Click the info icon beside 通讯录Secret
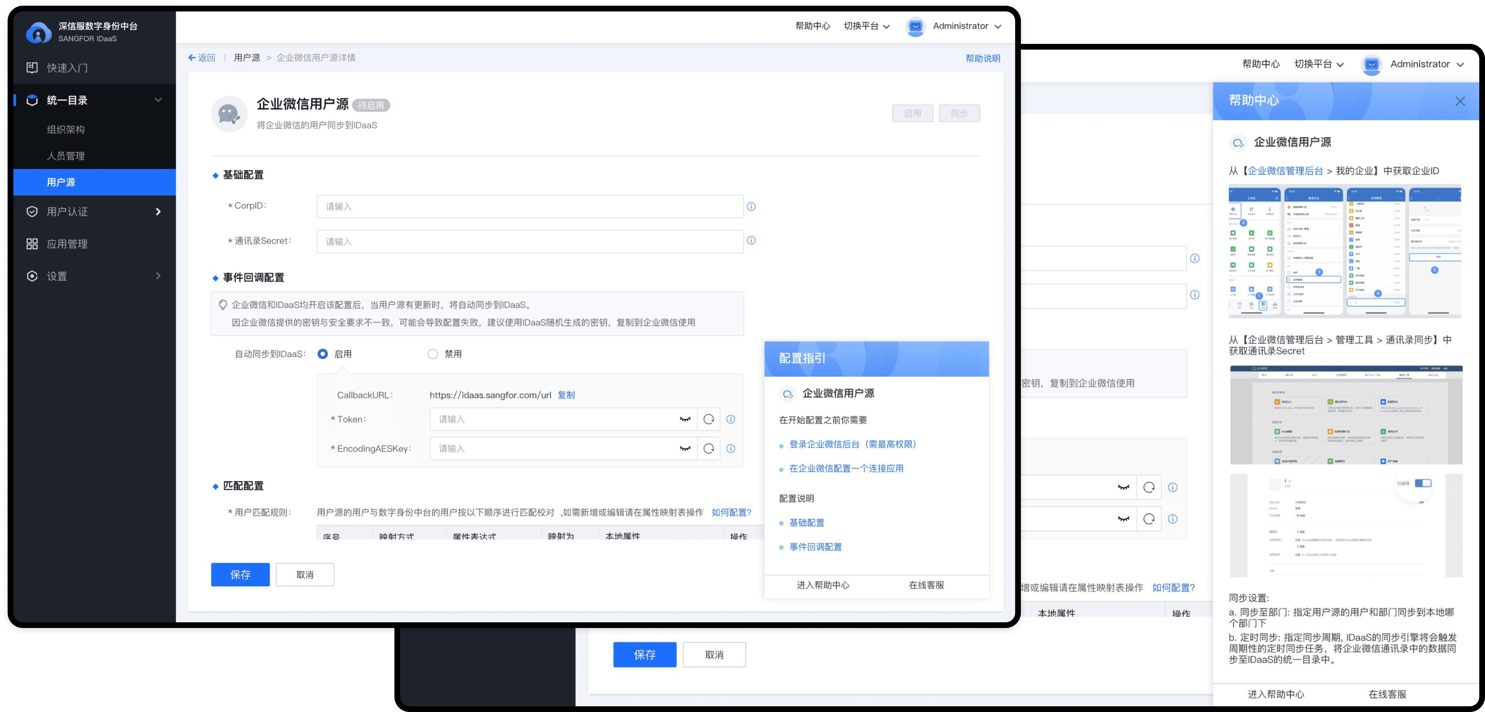The width and height of the screenshot is (1485, 712). 751,240
